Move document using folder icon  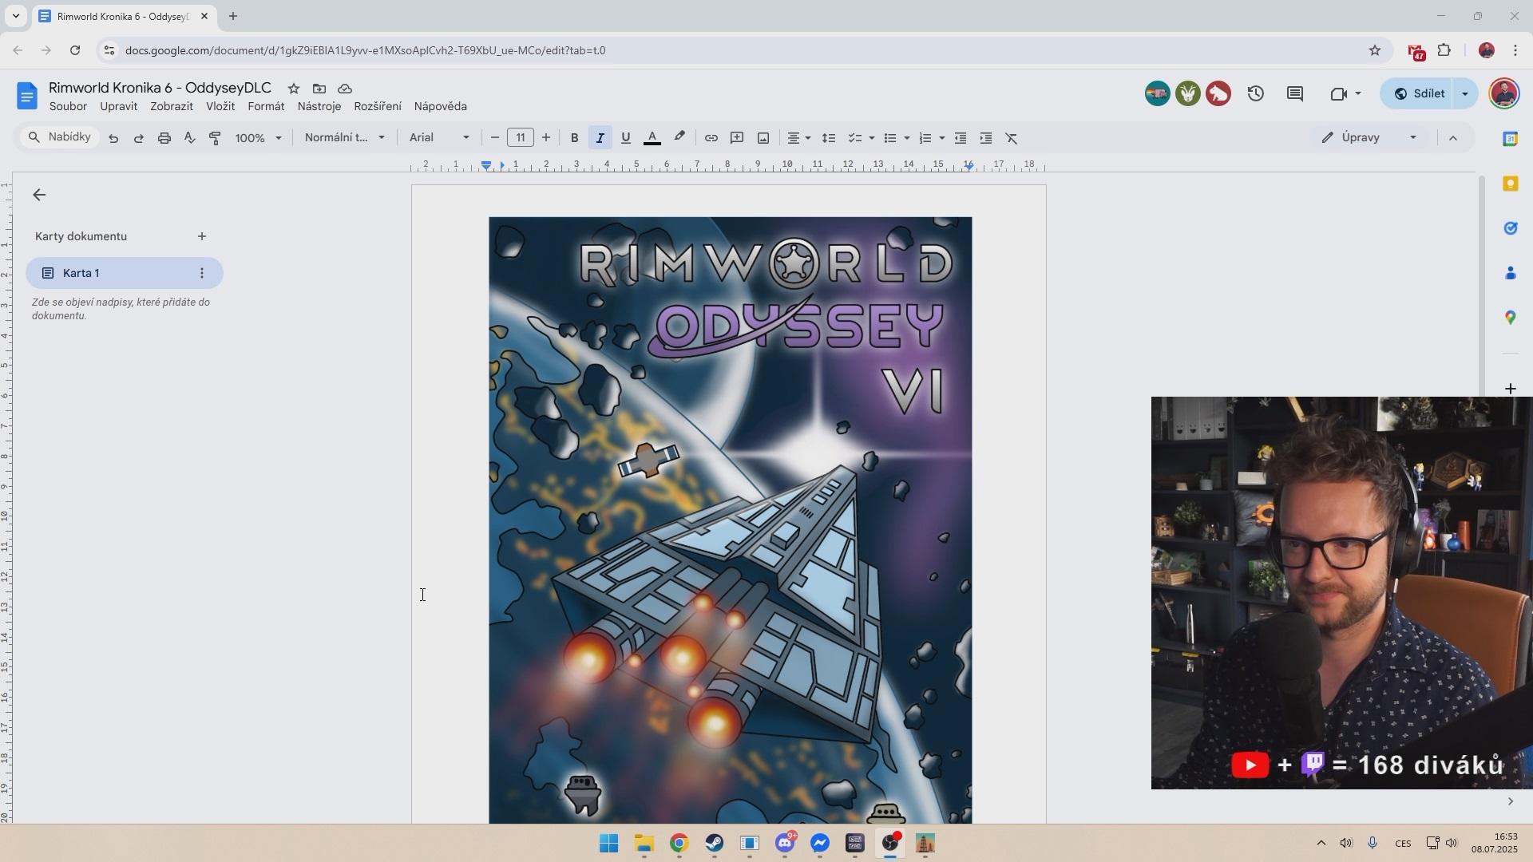click(319, 89)
